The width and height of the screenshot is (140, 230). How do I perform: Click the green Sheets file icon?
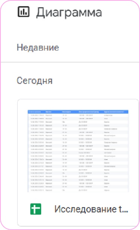tap(36, 209)
